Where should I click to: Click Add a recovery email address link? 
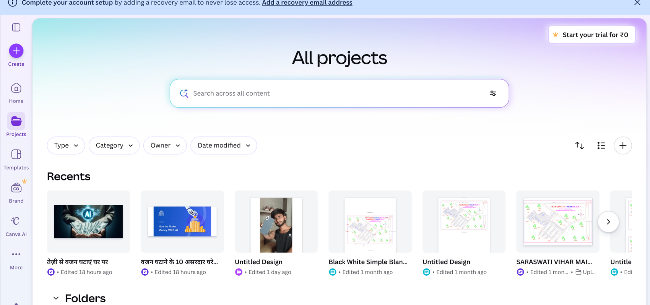click(x=307, y=3)
